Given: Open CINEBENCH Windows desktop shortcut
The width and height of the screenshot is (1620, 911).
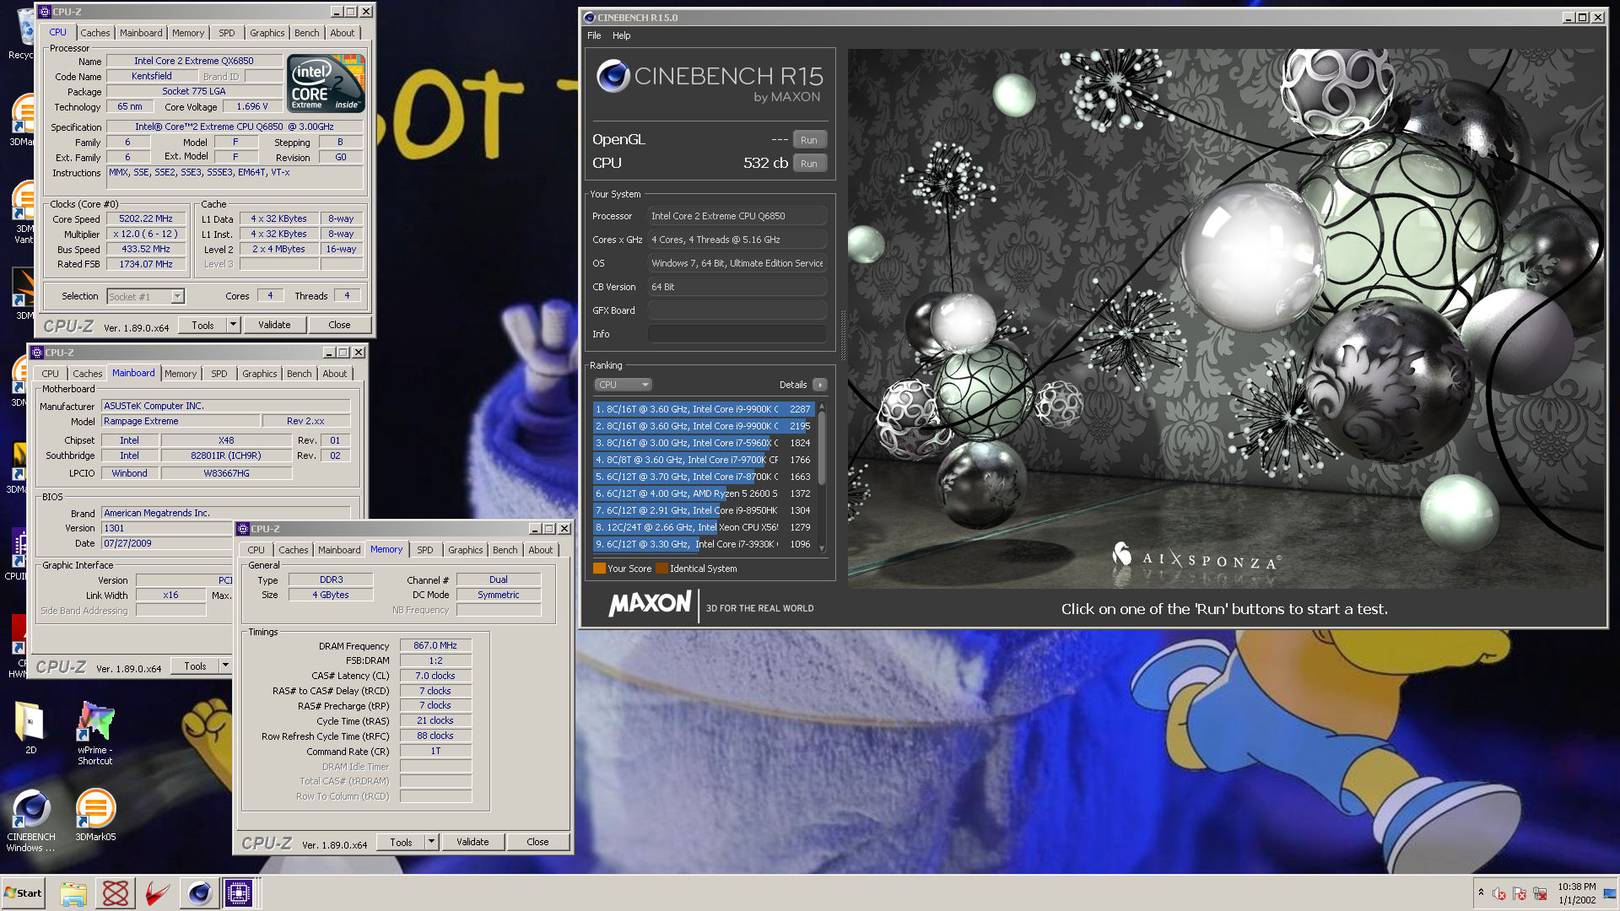Looking at the screenshot, I should (31, 820).
